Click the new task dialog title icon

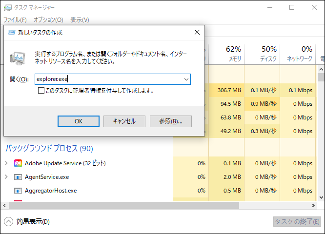tap(11, 33)
